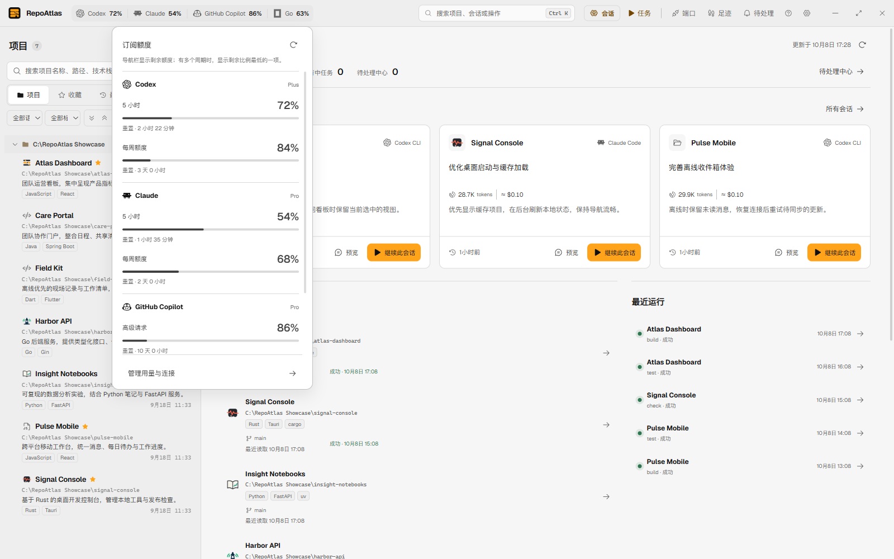Open the GitHub Copilot 86% quota chip

227,13
